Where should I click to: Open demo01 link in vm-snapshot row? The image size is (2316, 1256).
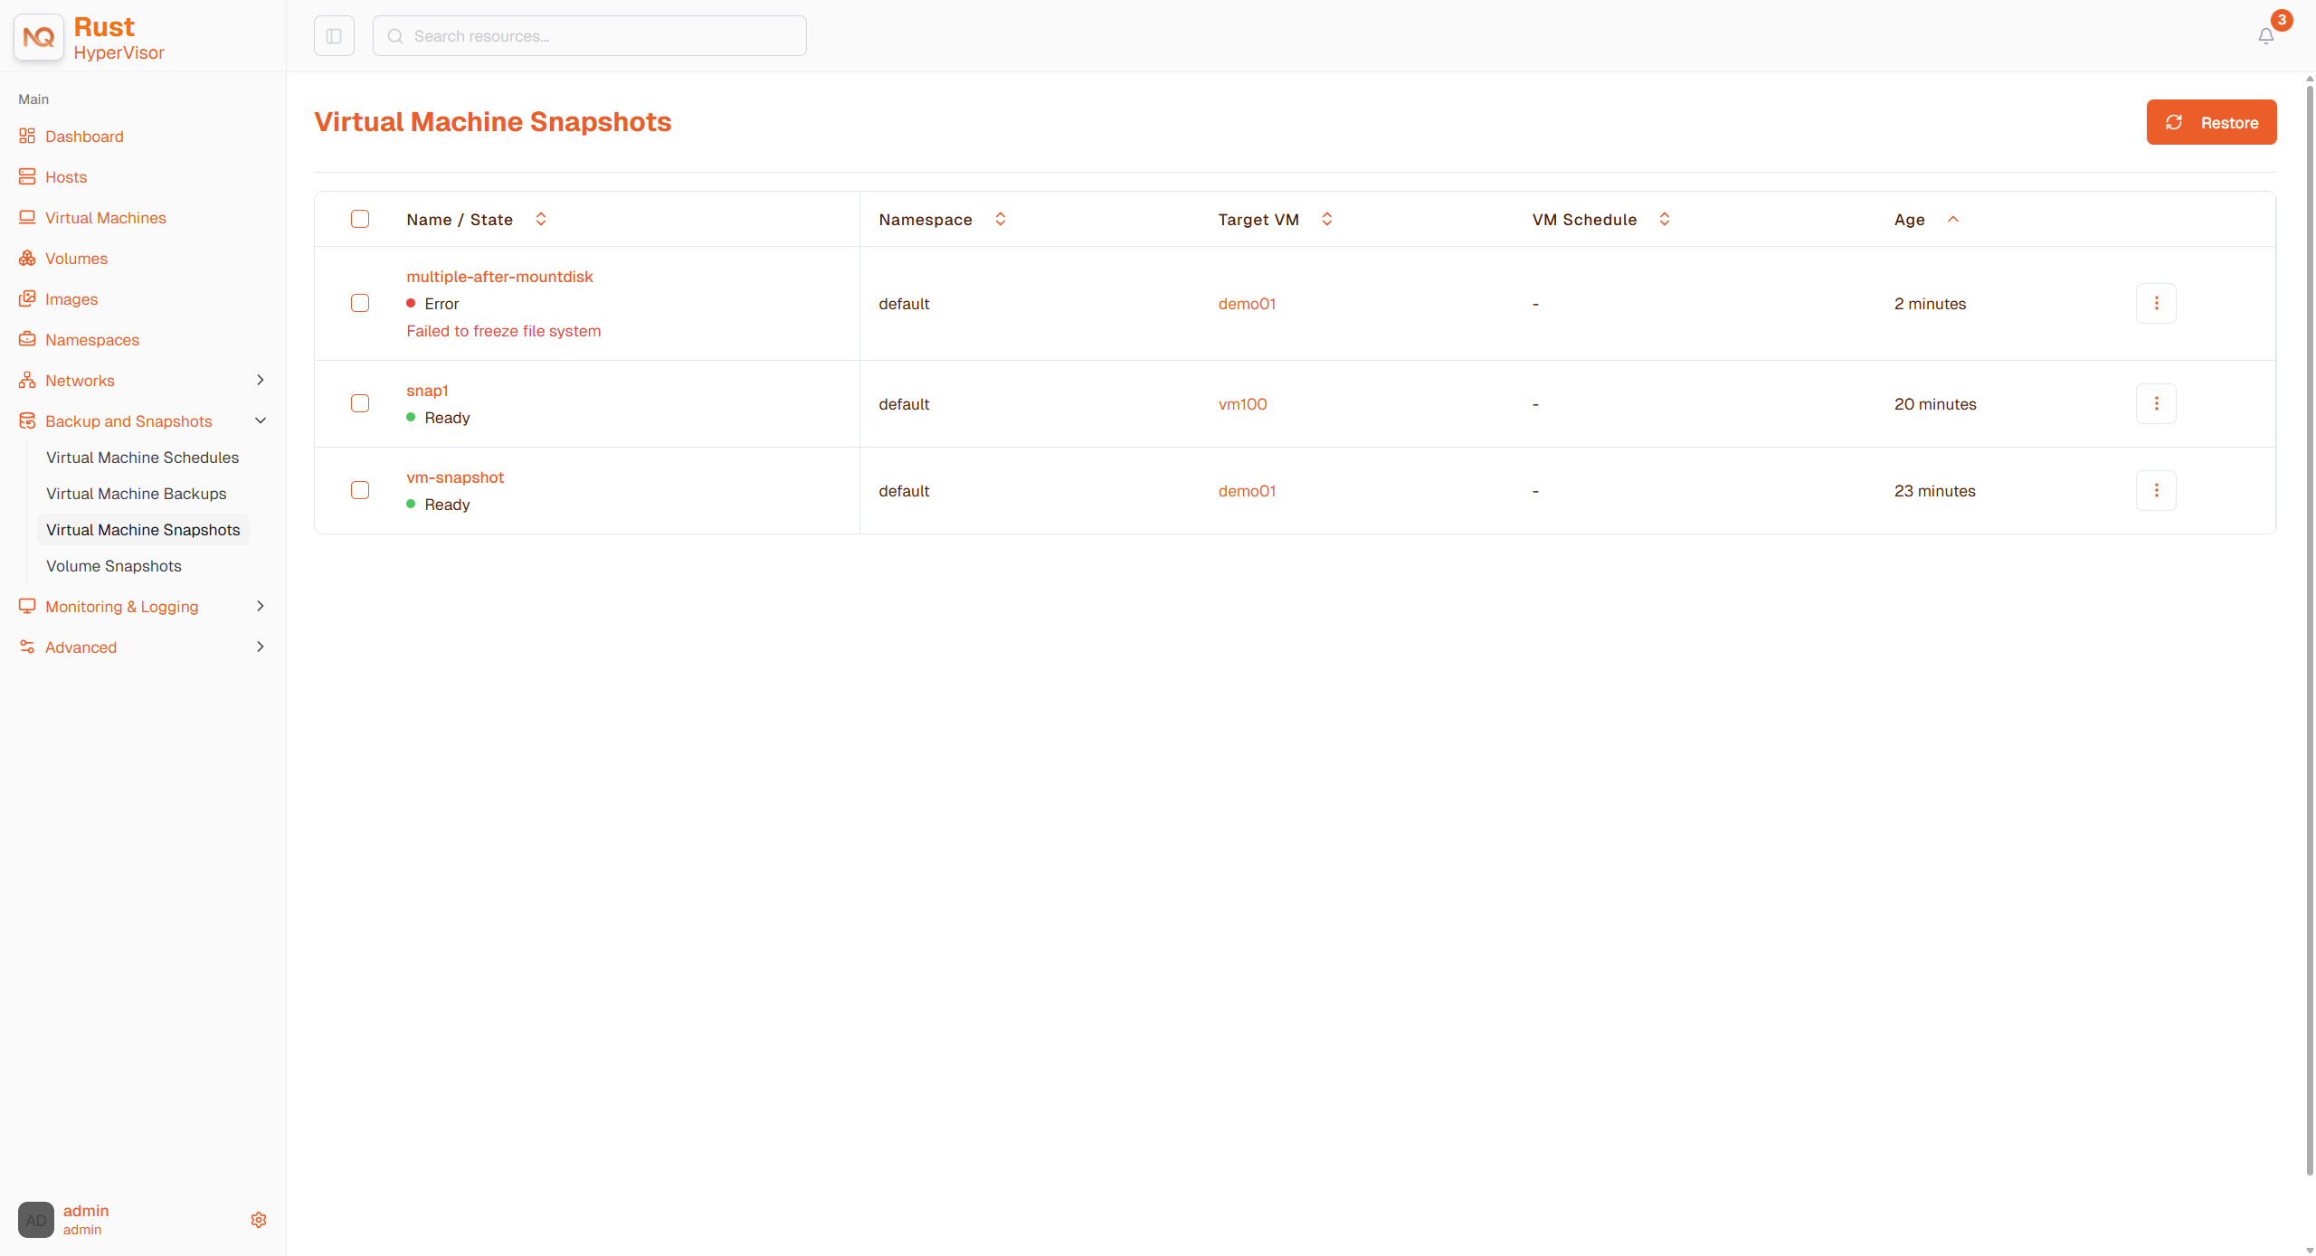(x=1247, y=491)
